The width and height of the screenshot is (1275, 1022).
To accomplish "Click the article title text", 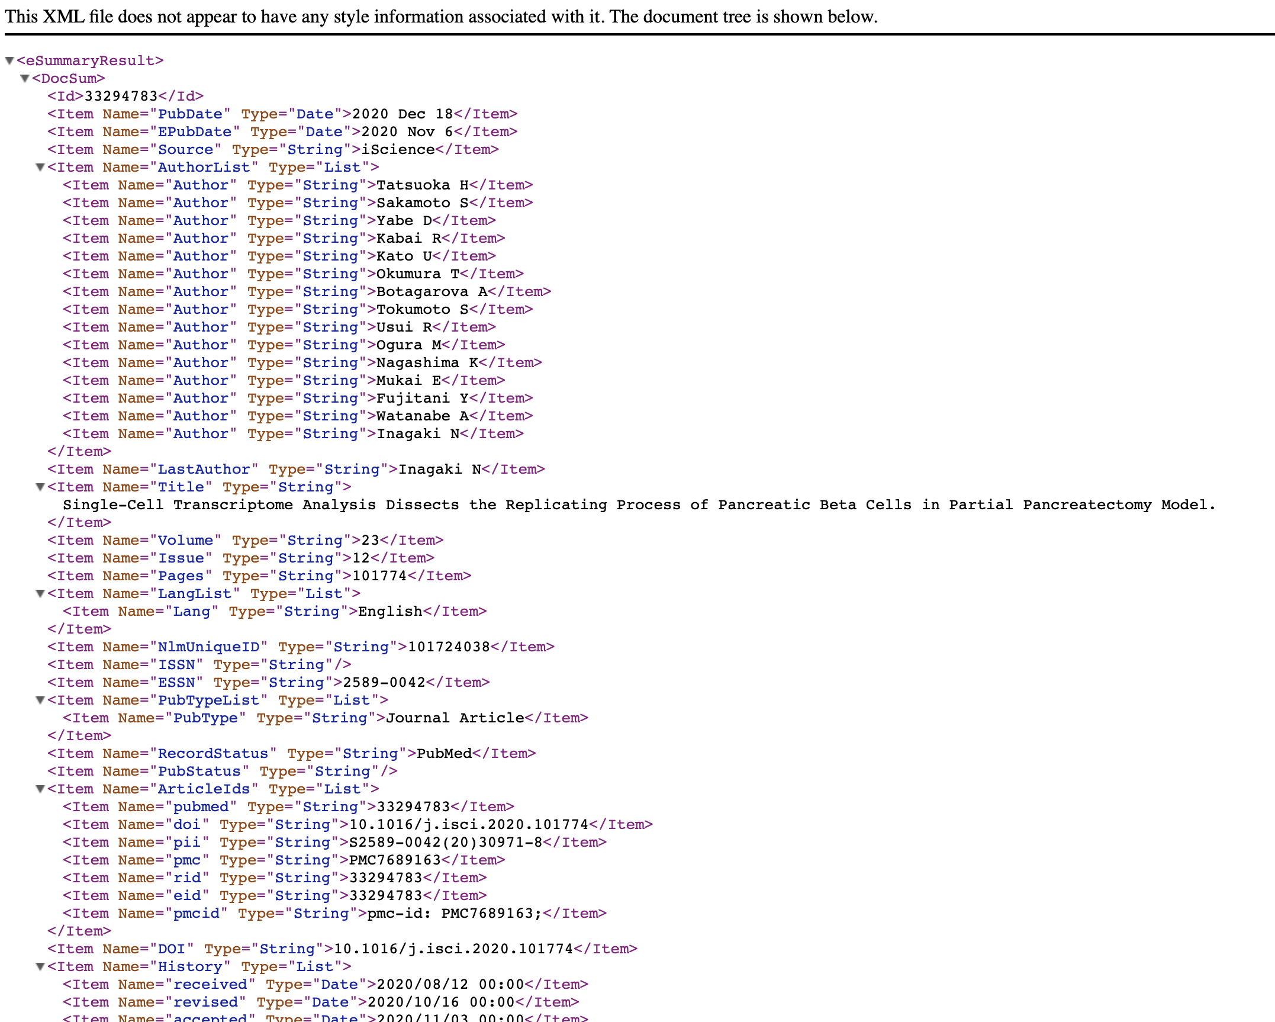I will [x=638, y=505].
